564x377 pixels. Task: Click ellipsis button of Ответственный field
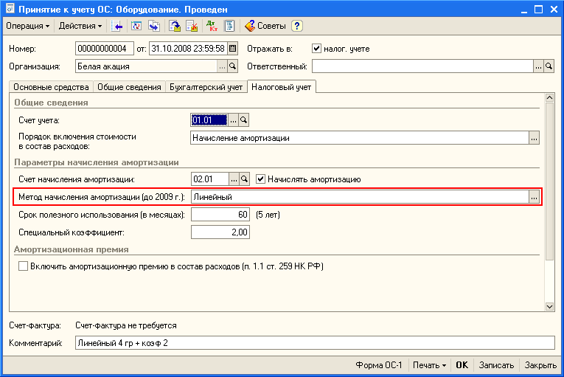538,66
